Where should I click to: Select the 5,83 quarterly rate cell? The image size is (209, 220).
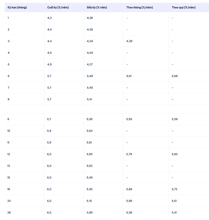175,154
